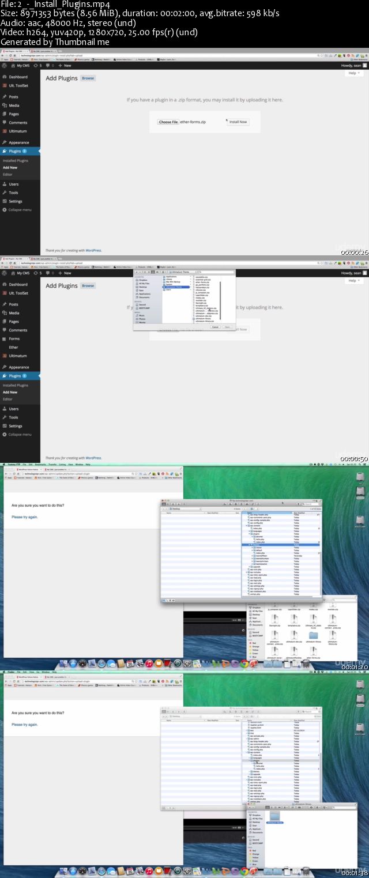Click Install Now in the 00:00:26 frame
This screenshot has width=369, height=878.
coord(238,122)
